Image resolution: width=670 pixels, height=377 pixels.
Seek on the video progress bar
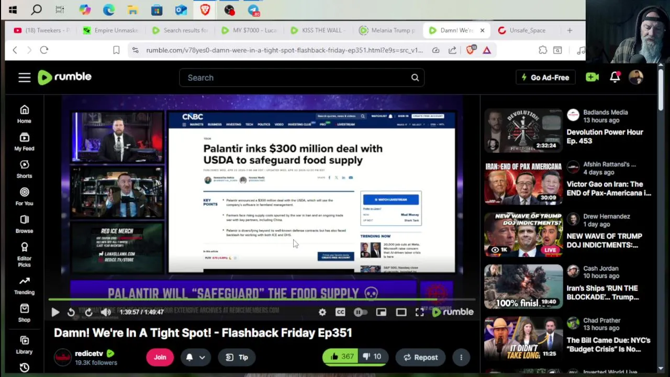[x=262, y=300]
